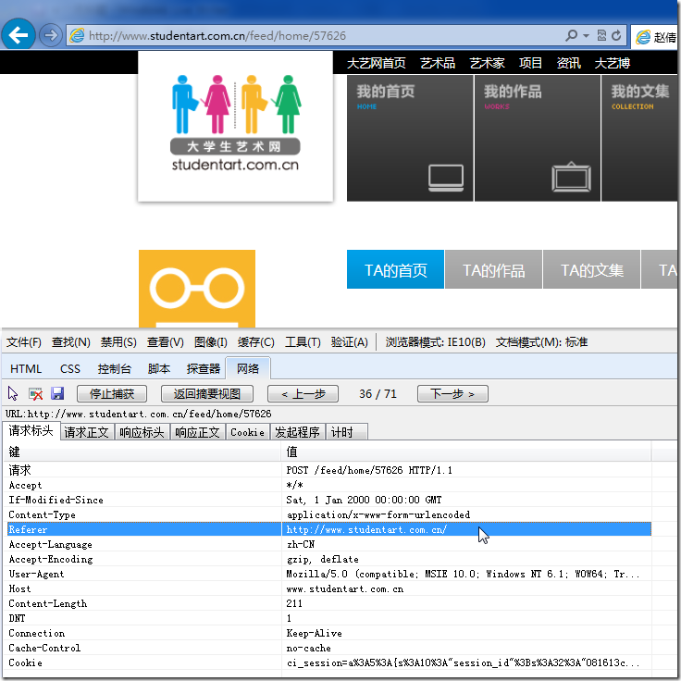This screenshot has width=681, height=681.
Task: Click the IE page icon in address bar
Action: [x=78, y=35]
